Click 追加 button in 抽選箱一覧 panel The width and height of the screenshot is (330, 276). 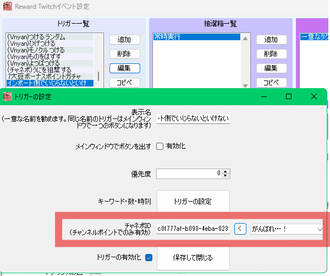pyautogui.click(x=272, y=40)
